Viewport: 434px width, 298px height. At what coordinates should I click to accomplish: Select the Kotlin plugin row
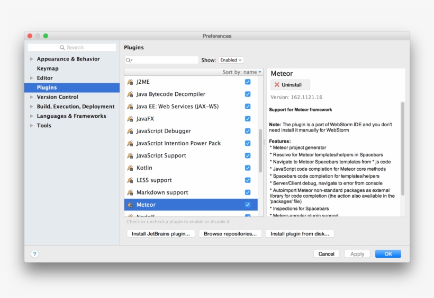[191, 168]
